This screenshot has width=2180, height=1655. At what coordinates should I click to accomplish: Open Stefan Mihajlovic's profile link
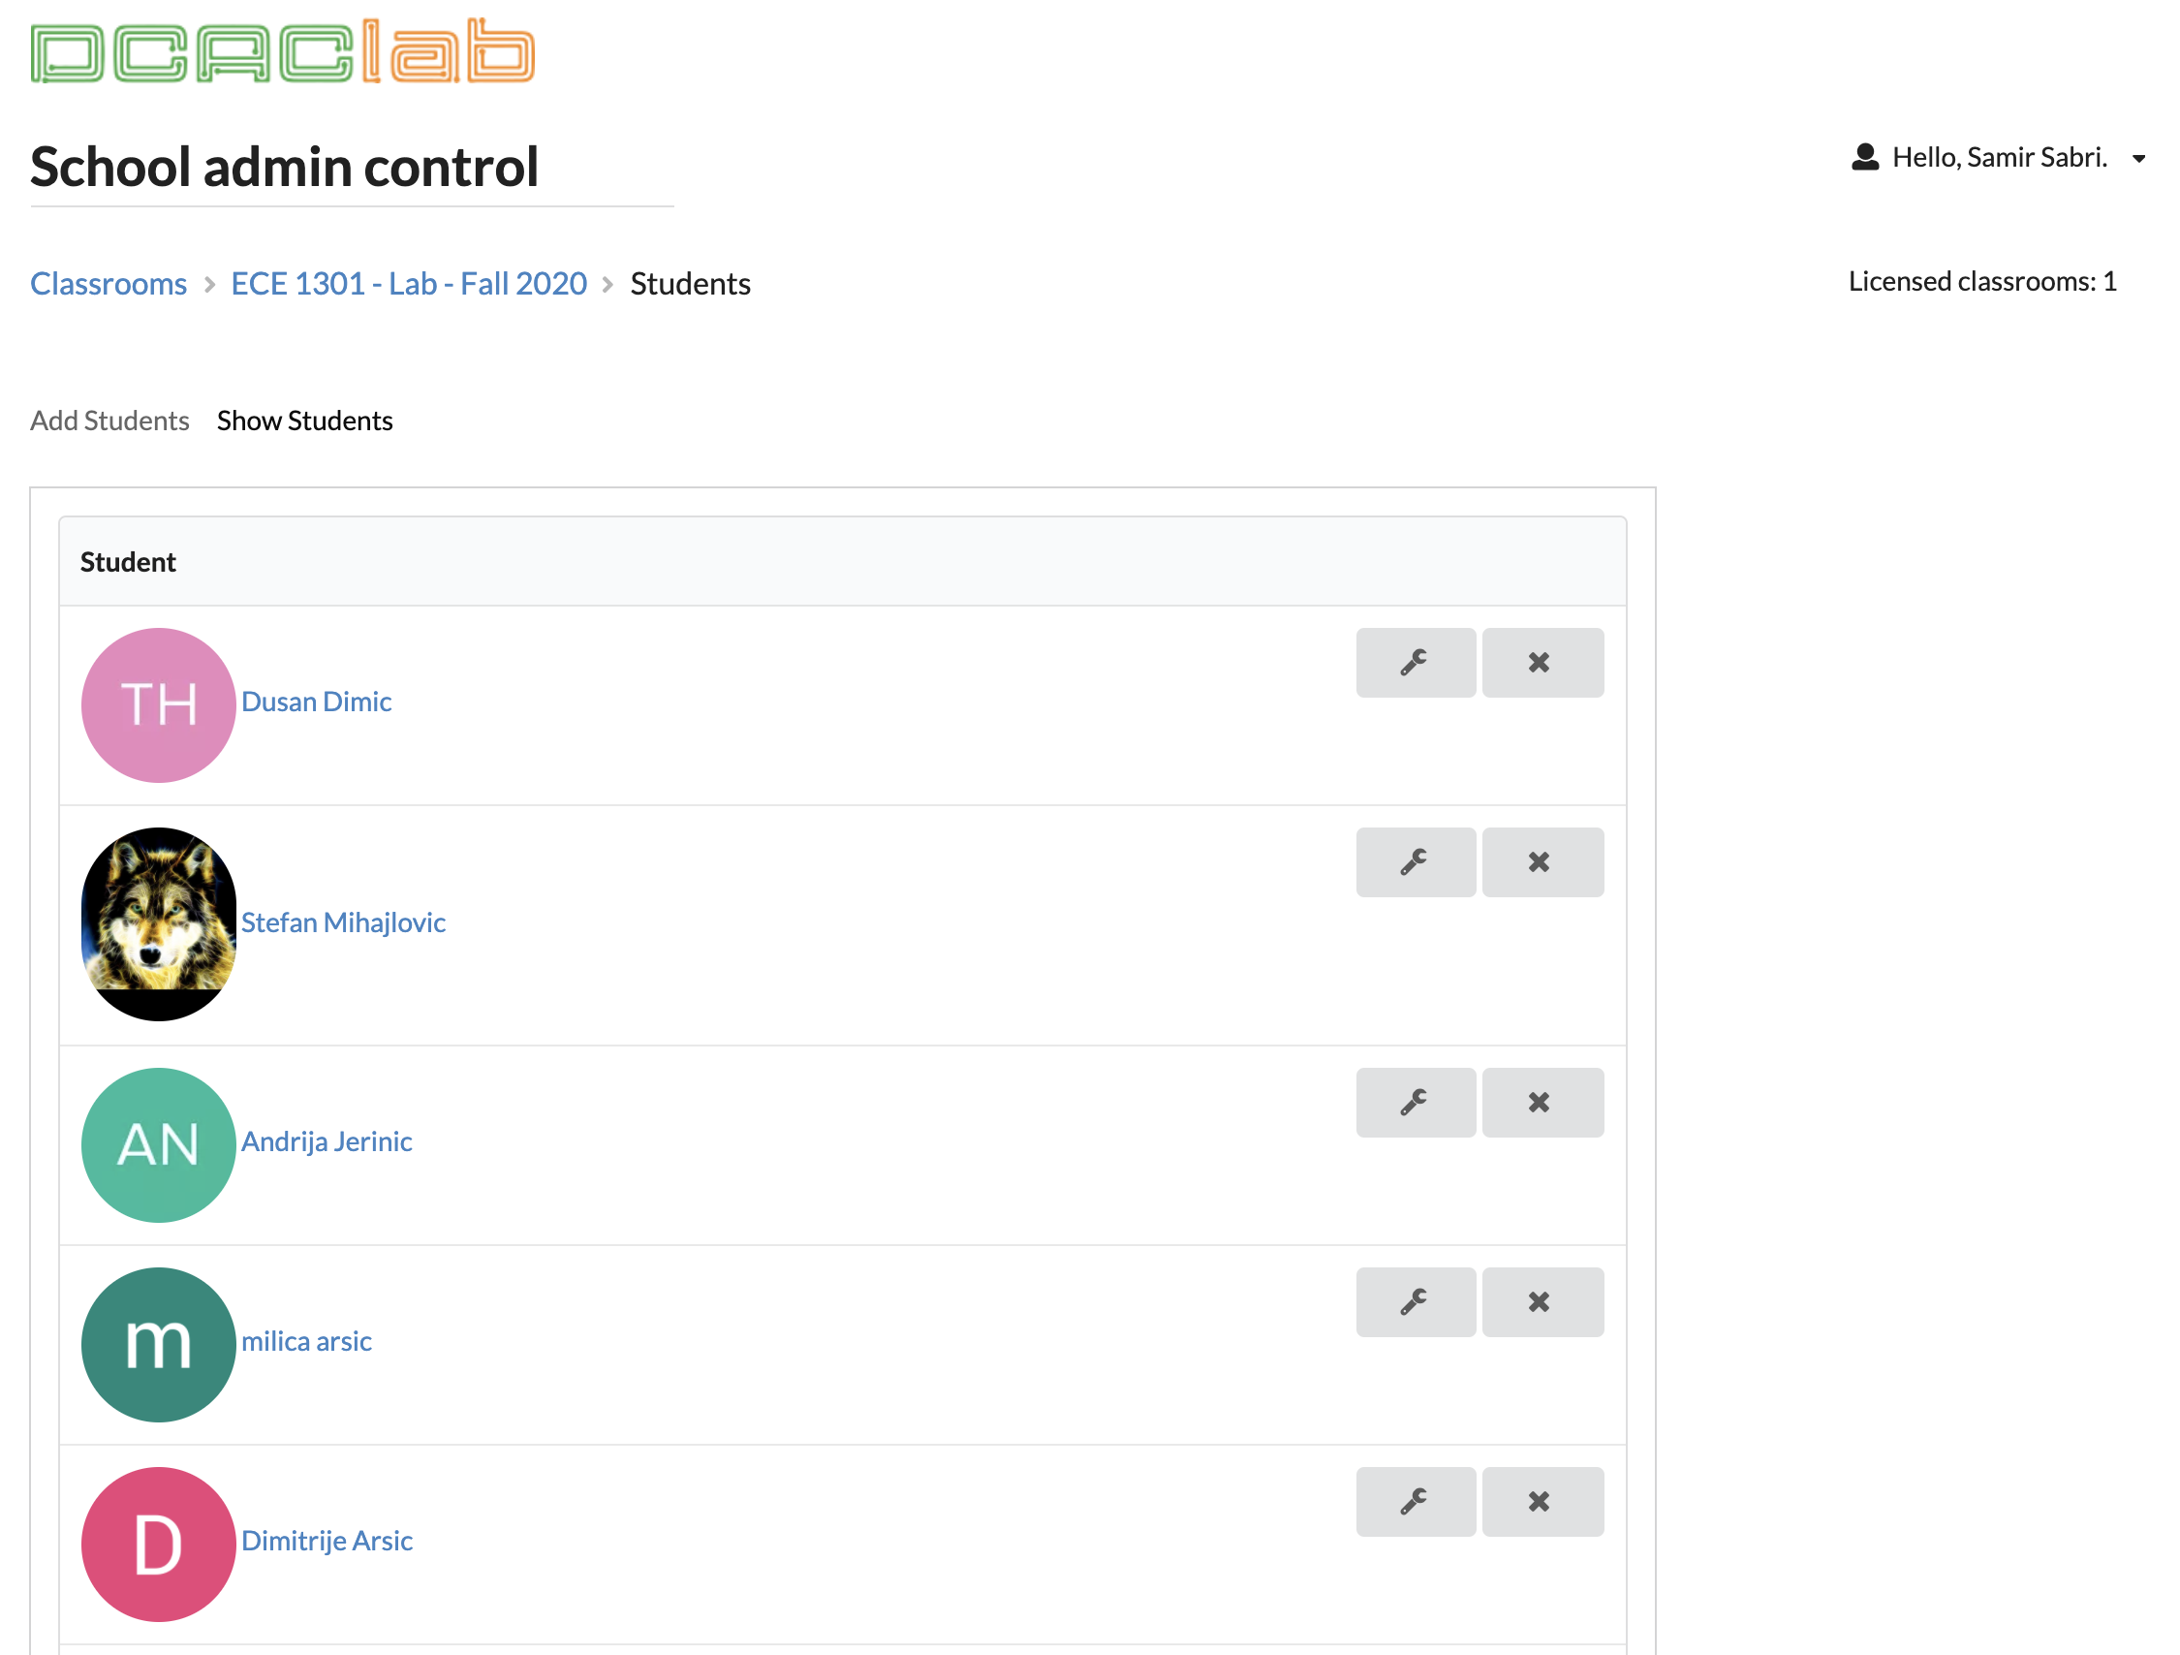pos(343,922)
